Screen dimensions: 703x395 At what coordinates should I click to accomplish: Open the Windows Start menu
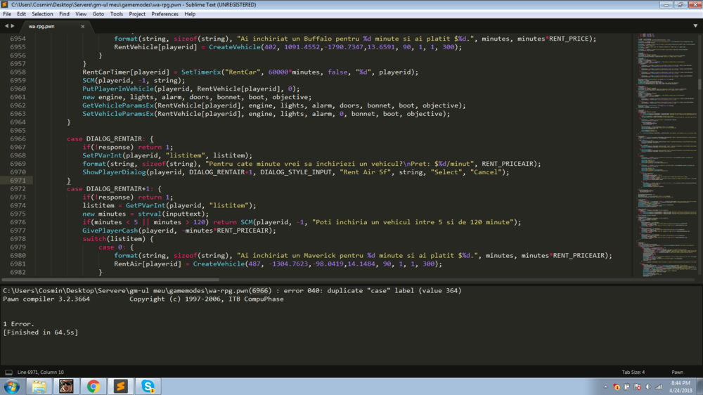(12, 386)
